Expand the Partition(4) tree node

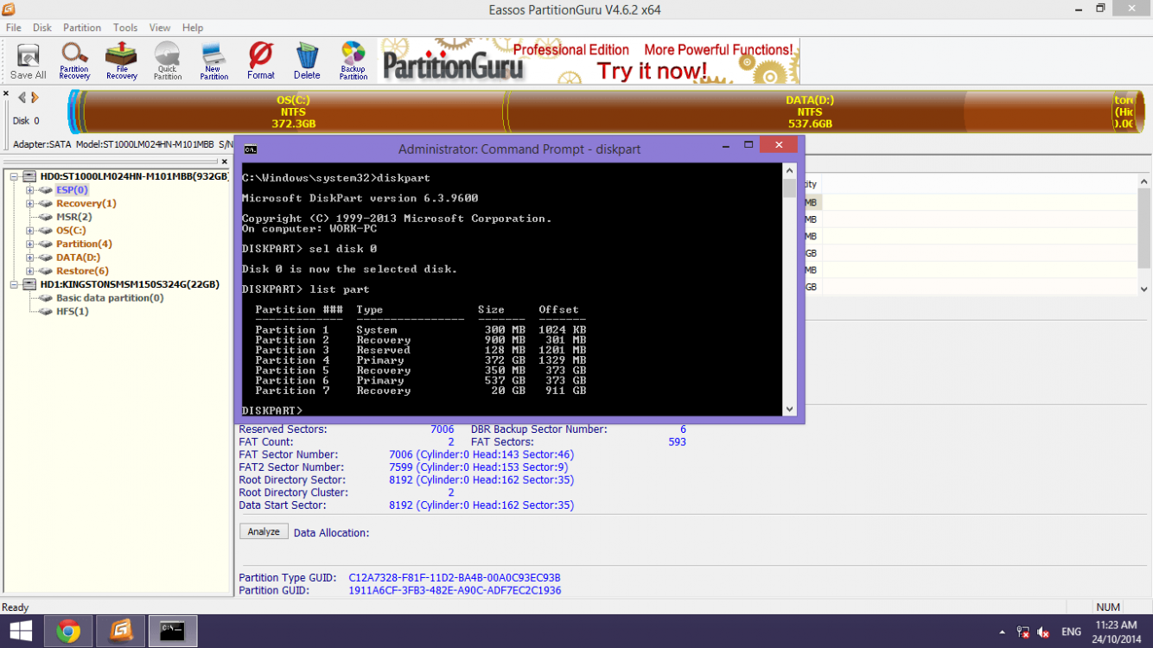tap(30, 244)
